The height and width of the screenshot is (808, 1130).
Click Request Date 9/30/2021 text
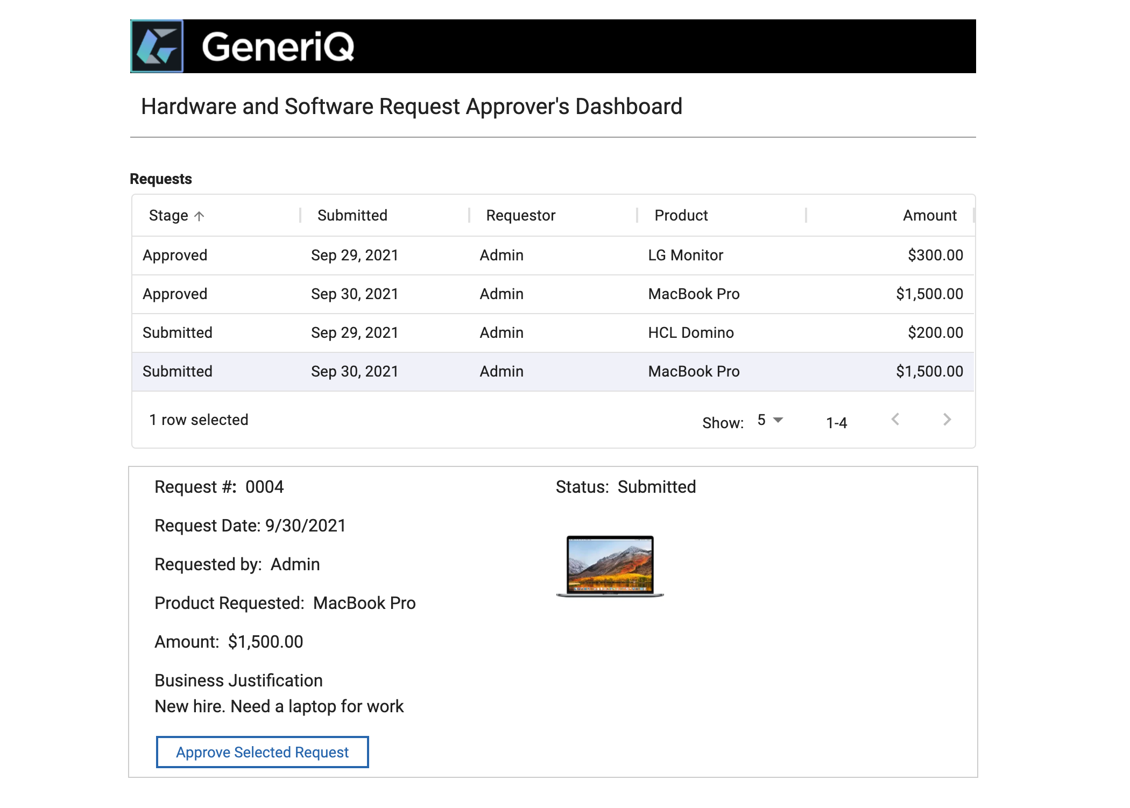point(250,526)
